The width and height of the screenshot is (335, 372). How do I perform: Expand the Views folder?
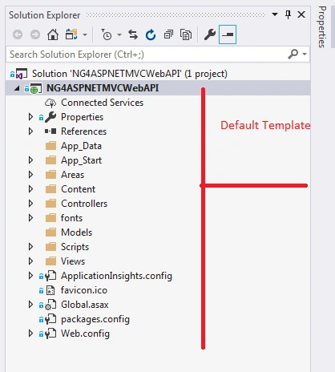coord(30,261)
